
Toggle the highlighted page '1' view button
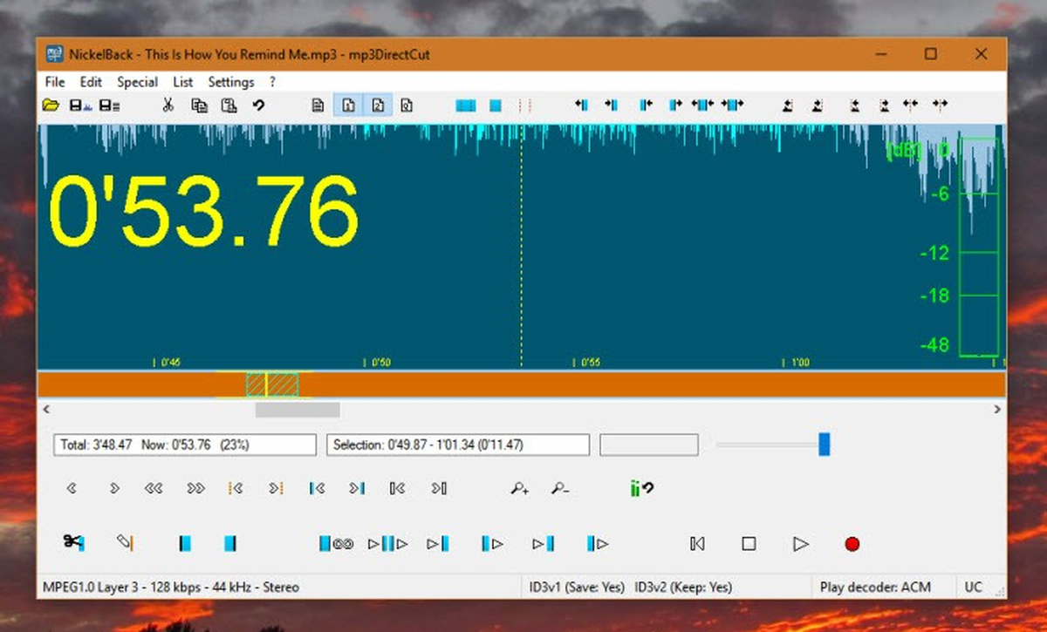348,105
